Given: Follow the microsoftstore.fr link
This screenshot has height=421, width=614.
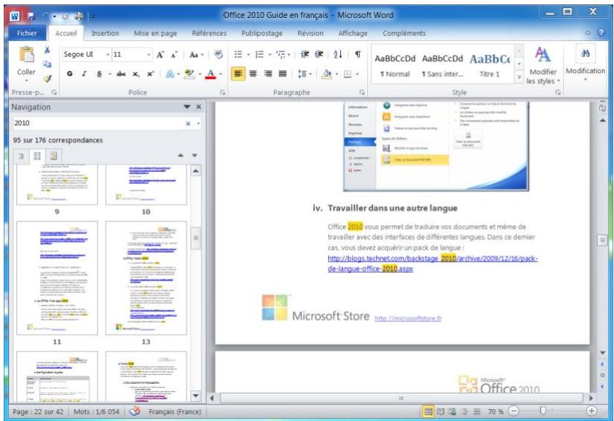Looking at the screenshot, I should 408,318.
